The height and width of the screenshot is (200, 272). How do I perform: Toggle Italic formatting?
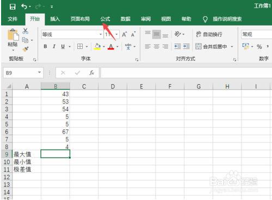(54, 47)
